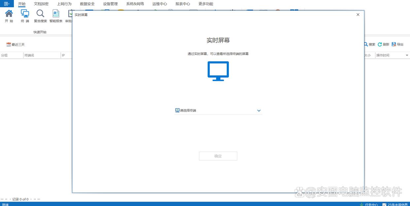
Task: Click the 最近三天 date filter
Action: click(16, 44)
